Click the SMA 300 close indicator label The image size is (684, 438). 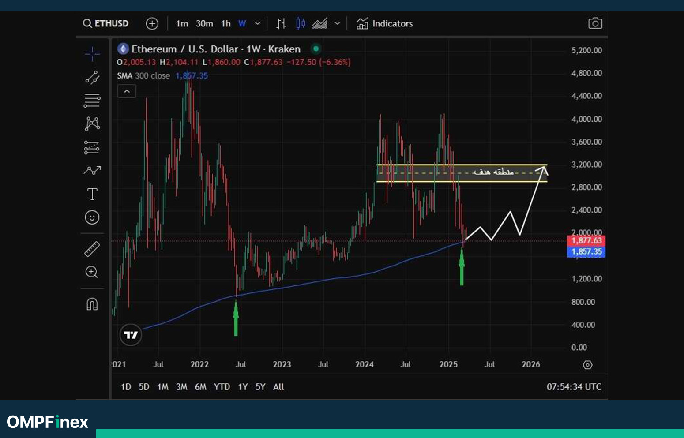pos(143,76)
